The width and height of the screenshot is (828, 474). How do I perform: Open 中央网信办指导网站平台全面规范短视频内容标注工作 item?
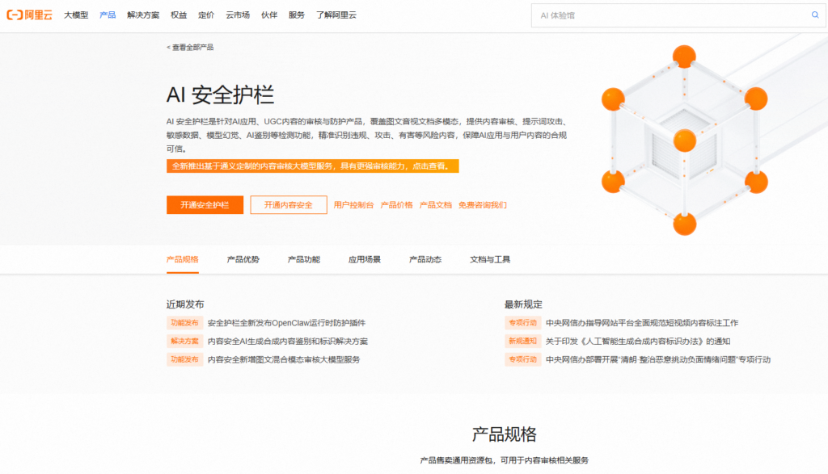pyautogui.click(x=642, y=323)
